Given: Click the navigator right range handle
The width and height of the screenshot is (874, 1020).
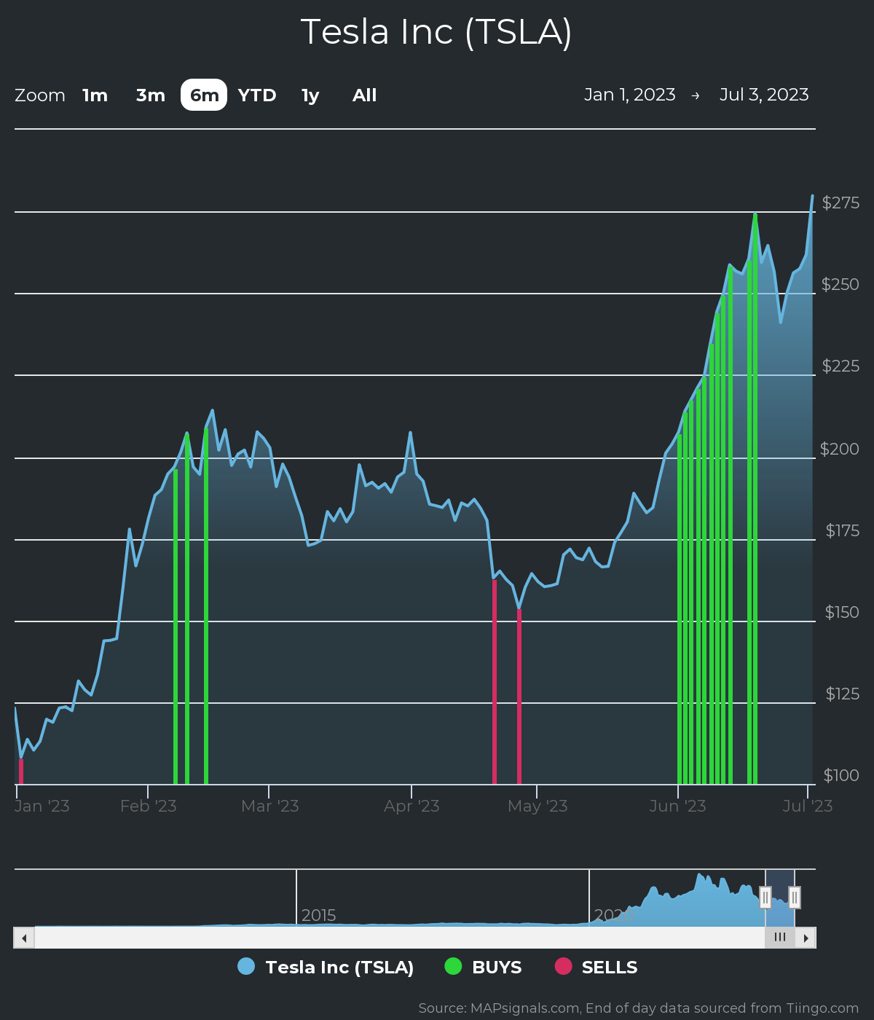Looking at the screenshot, I should point(795,898).
